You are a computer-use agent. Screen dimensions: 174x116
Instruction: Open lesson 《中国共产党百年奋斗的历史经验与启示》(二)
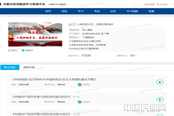pos(46,114)
